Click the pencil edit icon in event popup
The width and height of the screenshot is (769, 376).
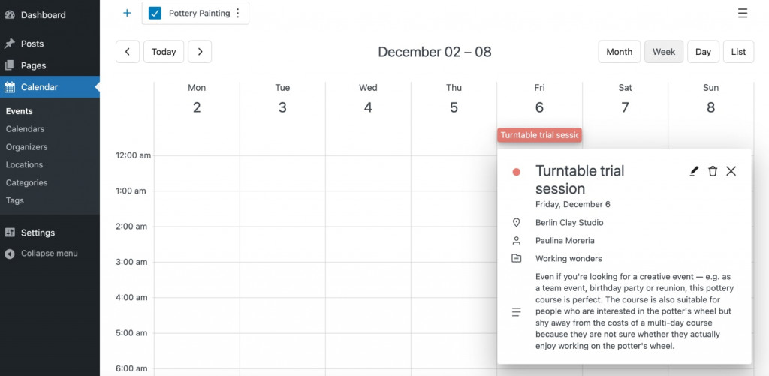(693, 171)
